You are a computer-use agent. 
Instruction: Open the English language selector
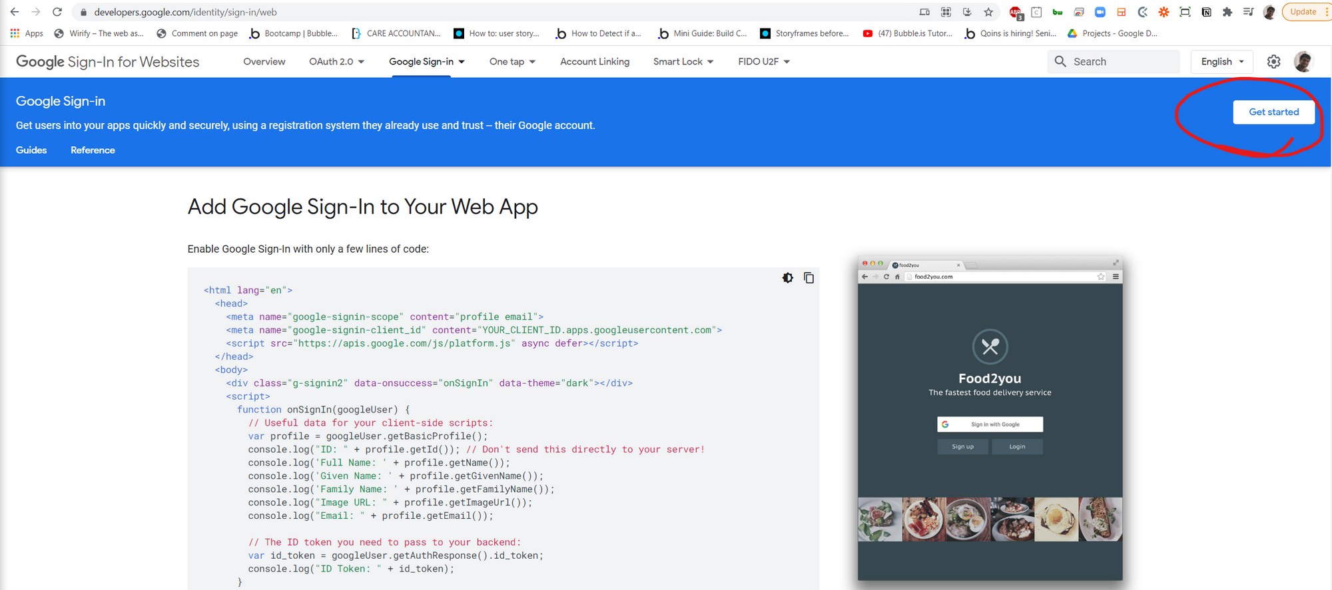(1221, 62)
